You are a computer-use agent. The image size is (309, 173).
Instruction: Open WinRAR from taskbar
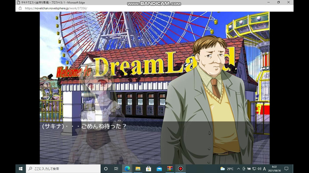[170, 169]
